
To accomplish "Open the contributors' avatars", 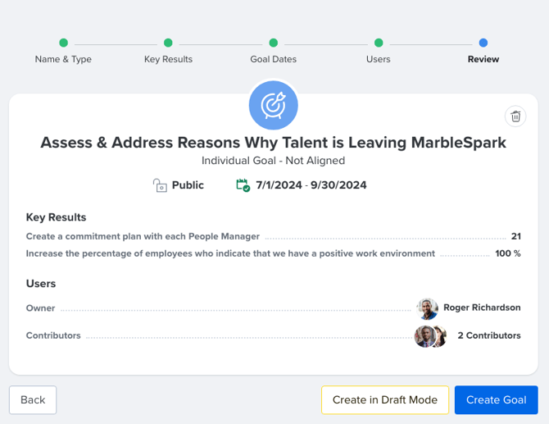I will click(x=430, y=336).
